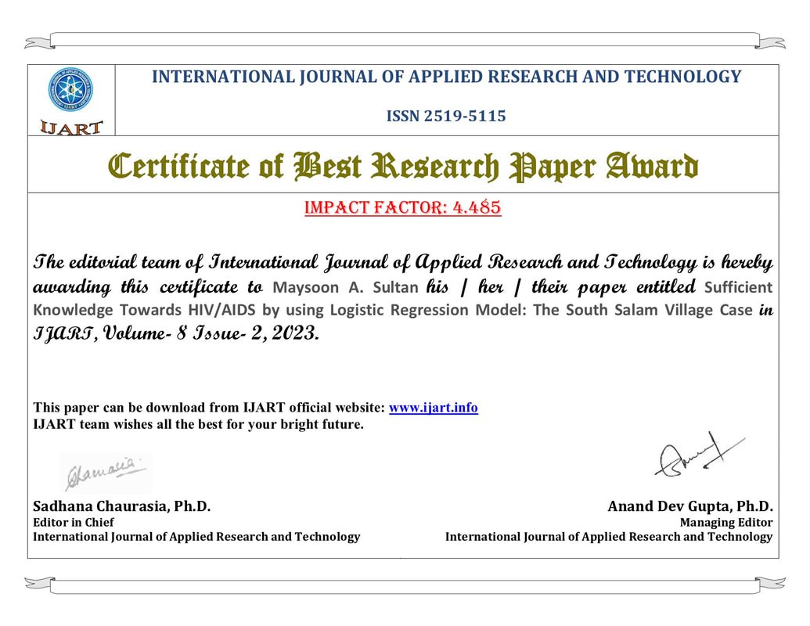The width and height of the screenshot is (810, 626).
Task: Click the journal name under Managing Editor
Action: coord(609,537)
